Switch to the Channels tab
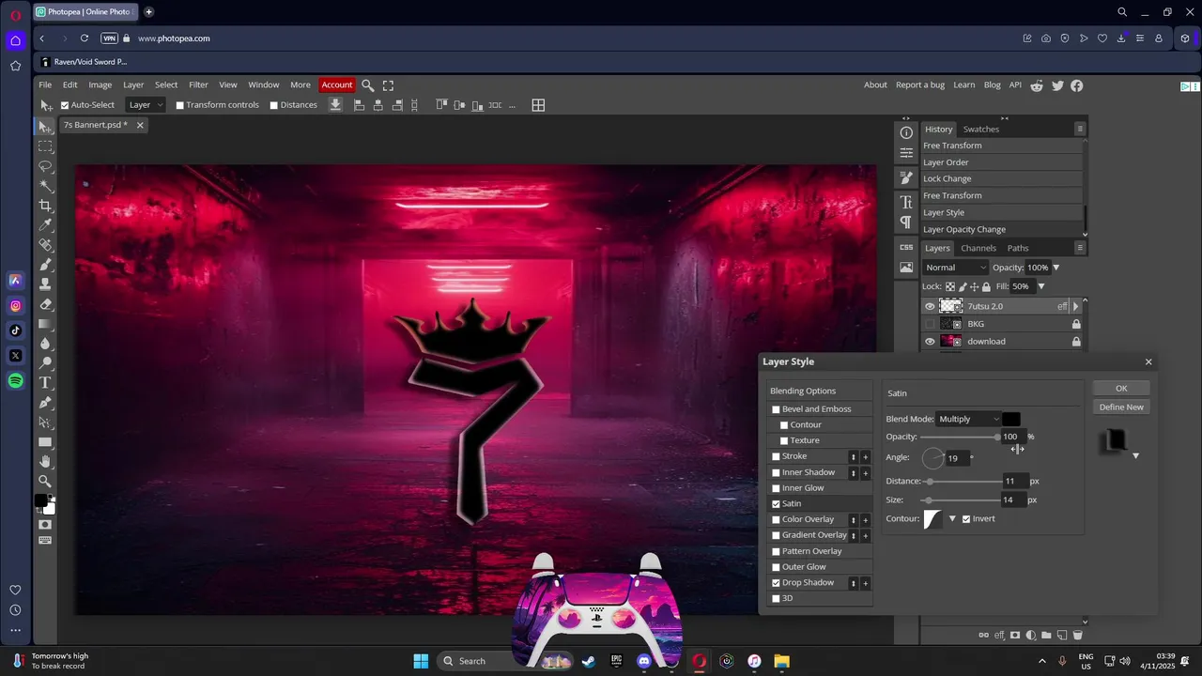The image size is (1202, 676). click(x=978, y=248)
